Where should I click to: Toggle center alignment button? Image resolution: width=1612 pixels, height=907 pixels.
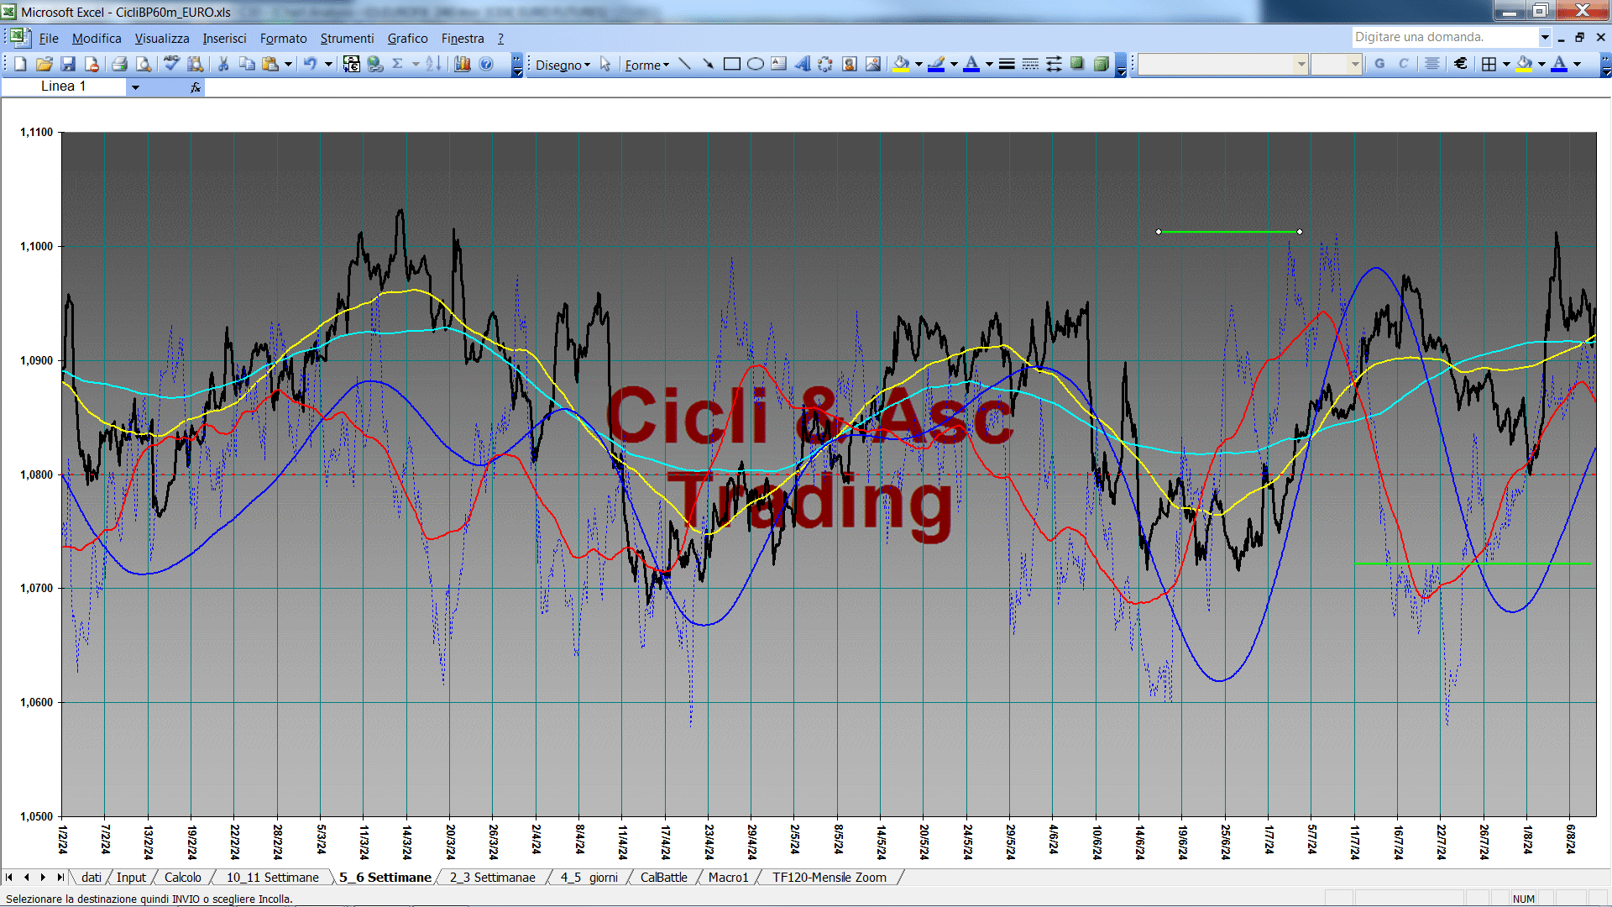pyautogui.click(x=1432, y=64)
